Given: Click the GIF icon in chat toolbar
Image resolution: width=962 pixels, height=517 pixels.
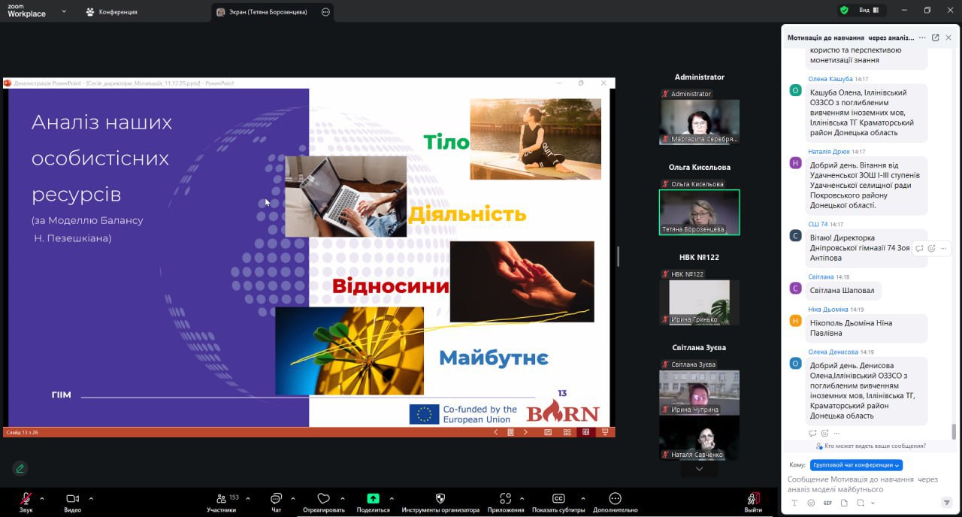Looking at the screenshot, I should 827,503.
